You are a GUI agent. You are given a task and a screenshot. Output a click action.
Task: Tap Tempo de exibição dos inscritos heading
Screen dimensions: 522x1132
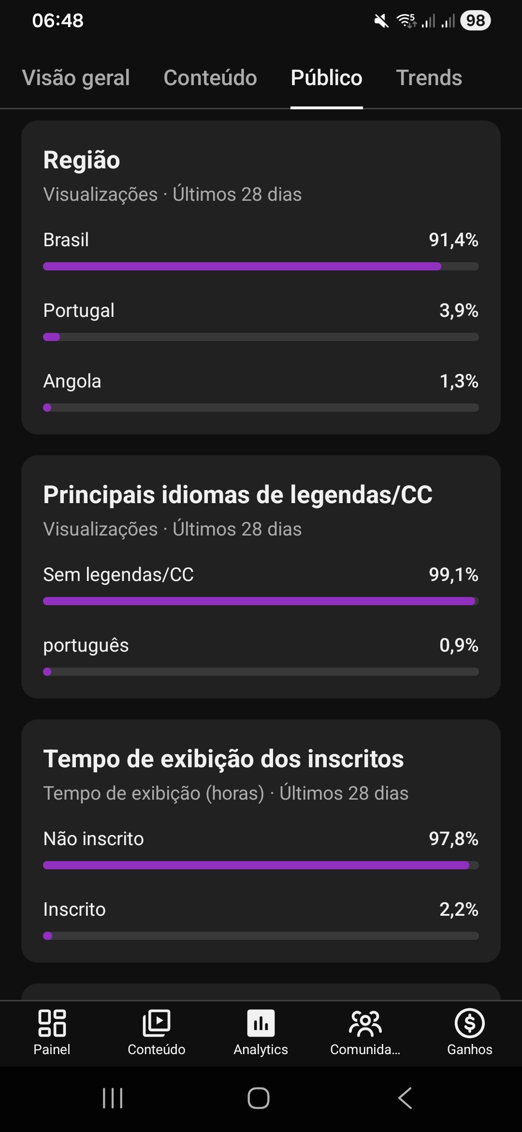point(223,759)
